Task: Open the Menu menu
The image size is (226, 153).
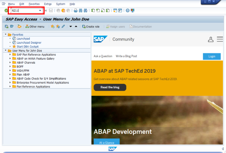Action: 11,4
